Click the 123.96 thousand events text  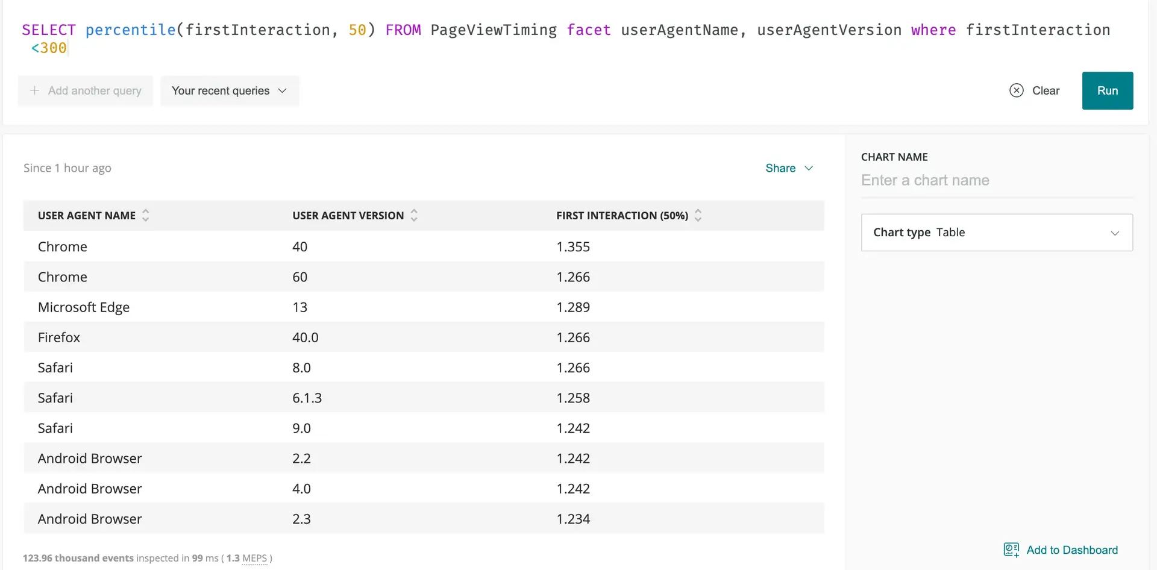coord(78,558)
